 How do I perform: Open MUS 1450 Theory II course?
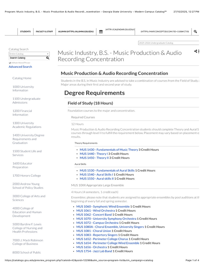pos(94,158)
